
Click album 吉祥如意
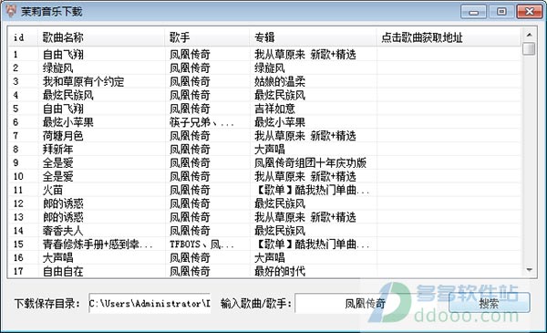point(275,109)
